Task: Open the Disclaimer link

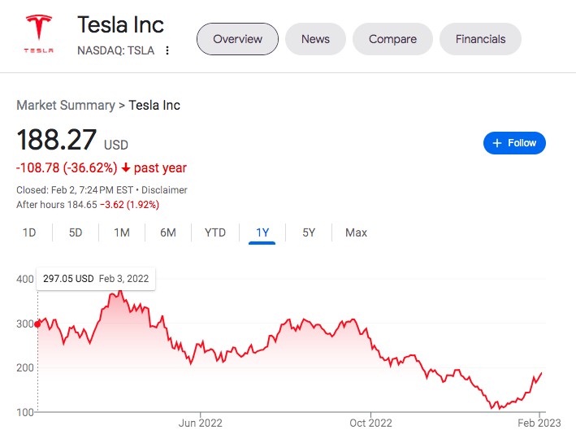Action: pyautogui.click(x=166, y=189)
